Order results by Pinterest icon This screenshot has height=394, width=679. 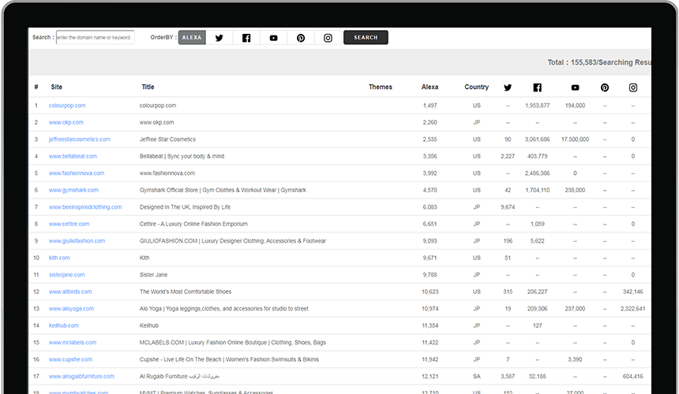pyautogui.click(x=301, y=38)
